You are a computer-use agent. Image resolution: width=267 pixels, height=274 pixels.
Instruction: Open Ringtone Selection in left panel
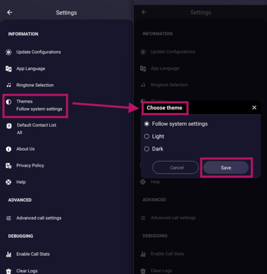pos(35,85)
